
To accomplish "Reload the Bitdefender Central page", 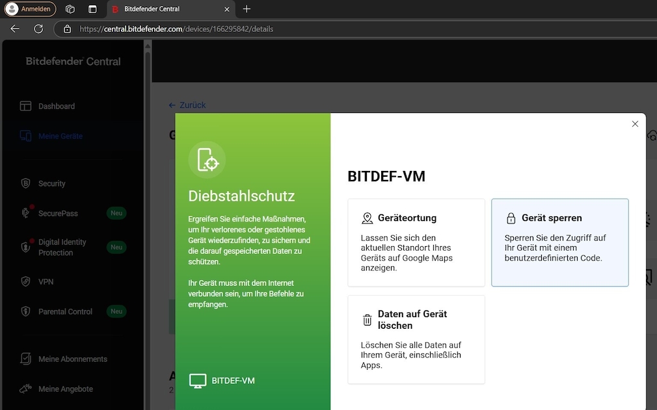I will pyautogui.click(x=38, y=29).
